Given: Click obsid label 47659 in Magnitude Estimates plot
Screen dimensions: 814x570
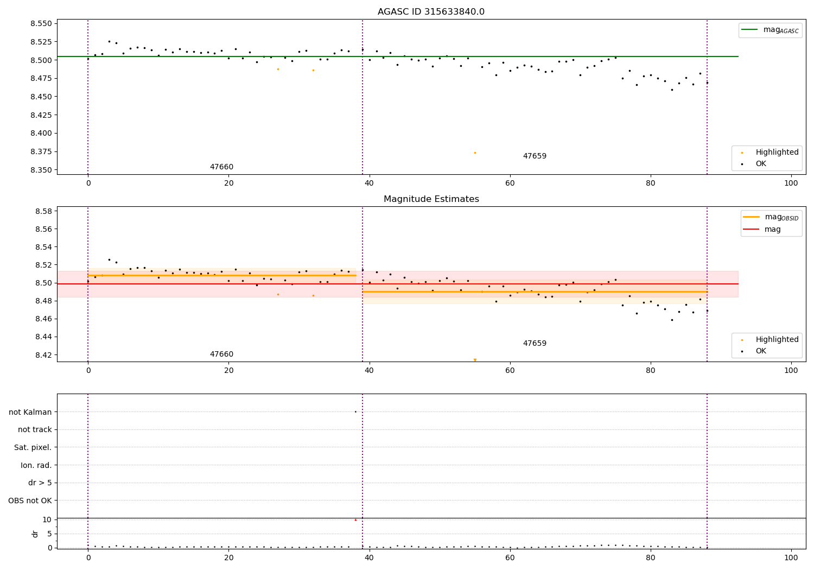Looking at the screenshot, I should click(x=535, y=344).
